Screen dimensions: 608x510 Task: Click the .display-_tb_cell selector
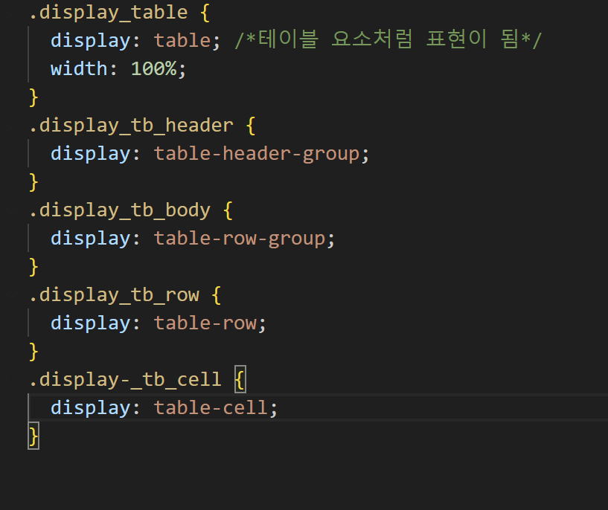tap(126, 380)
